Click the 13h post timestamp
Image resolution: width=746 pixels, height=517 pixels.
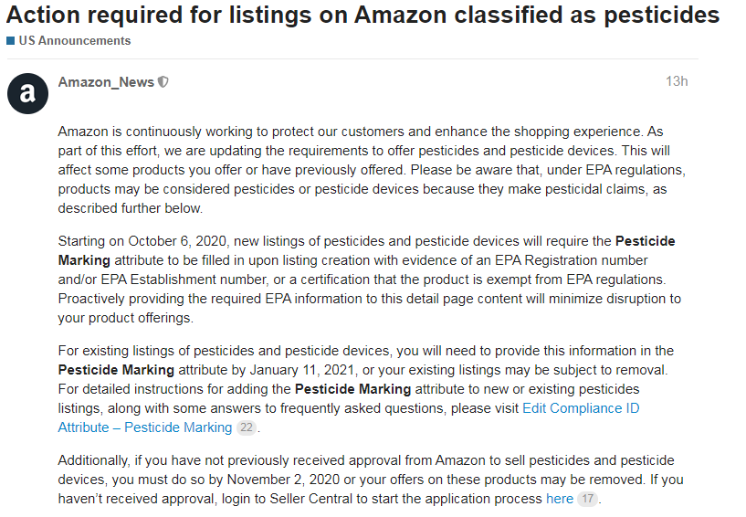click(x=676, y=81)
